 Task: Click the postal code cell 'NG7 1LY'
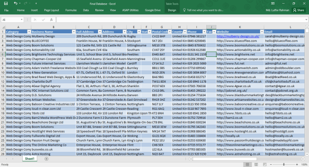click(161, 104)
